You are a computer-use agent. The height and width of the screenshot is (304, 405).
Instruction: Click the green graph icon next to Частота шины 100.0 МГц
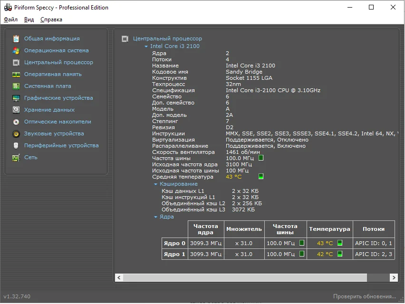(x=261, y=158)
